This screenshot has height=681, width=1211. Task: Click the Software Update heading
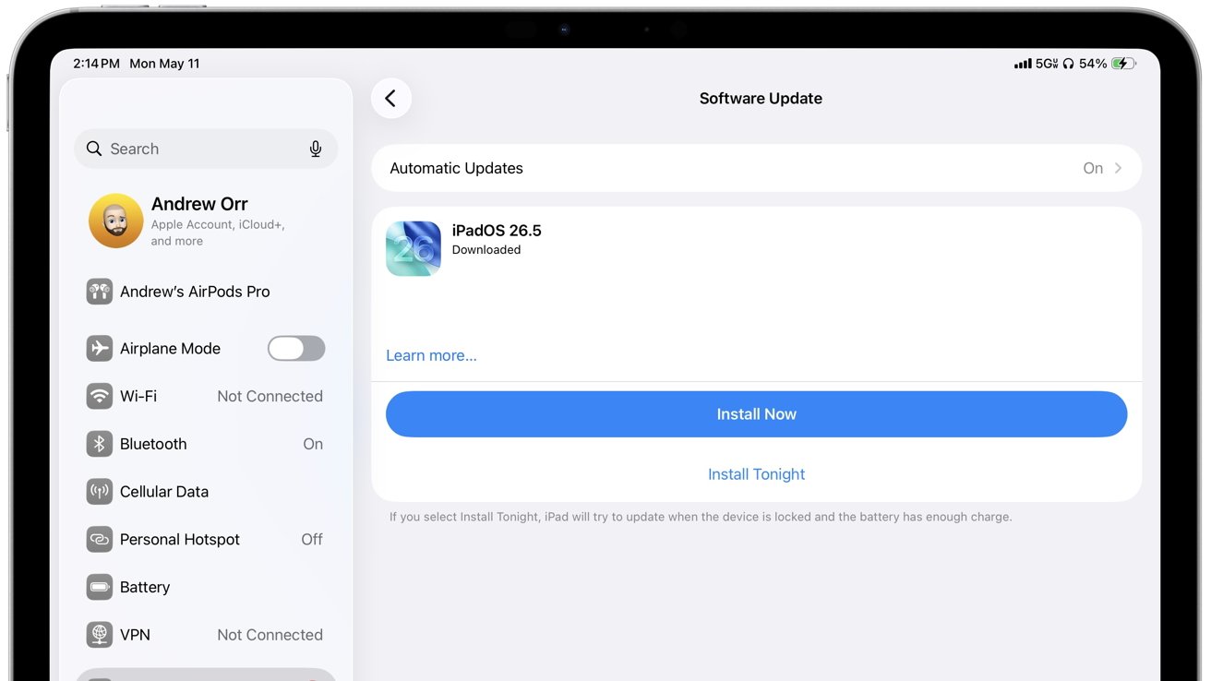coord(761,99)
